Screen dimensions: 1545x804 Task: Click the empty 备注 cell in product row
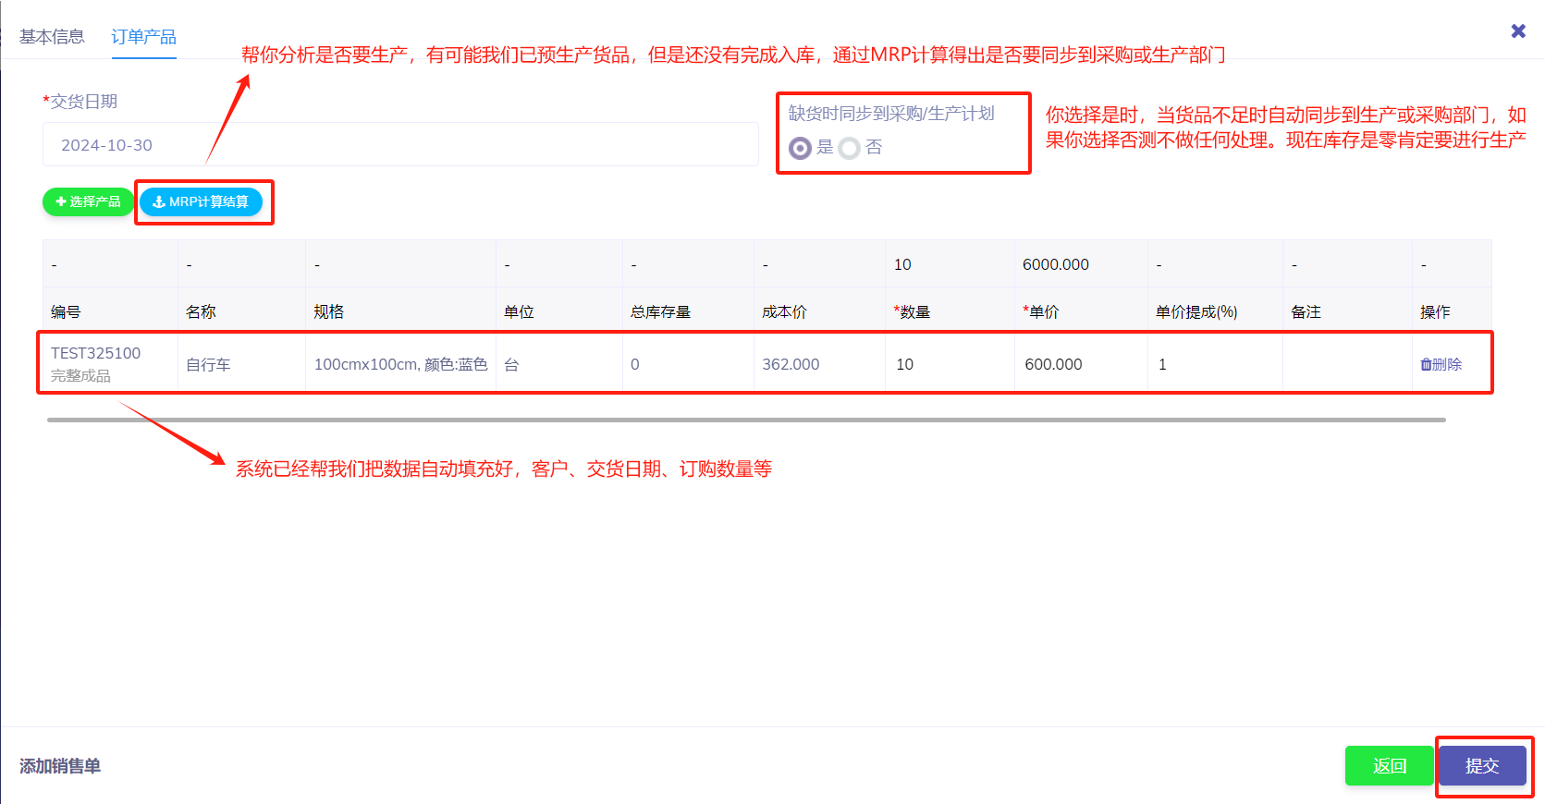(x=1346, y=364)
